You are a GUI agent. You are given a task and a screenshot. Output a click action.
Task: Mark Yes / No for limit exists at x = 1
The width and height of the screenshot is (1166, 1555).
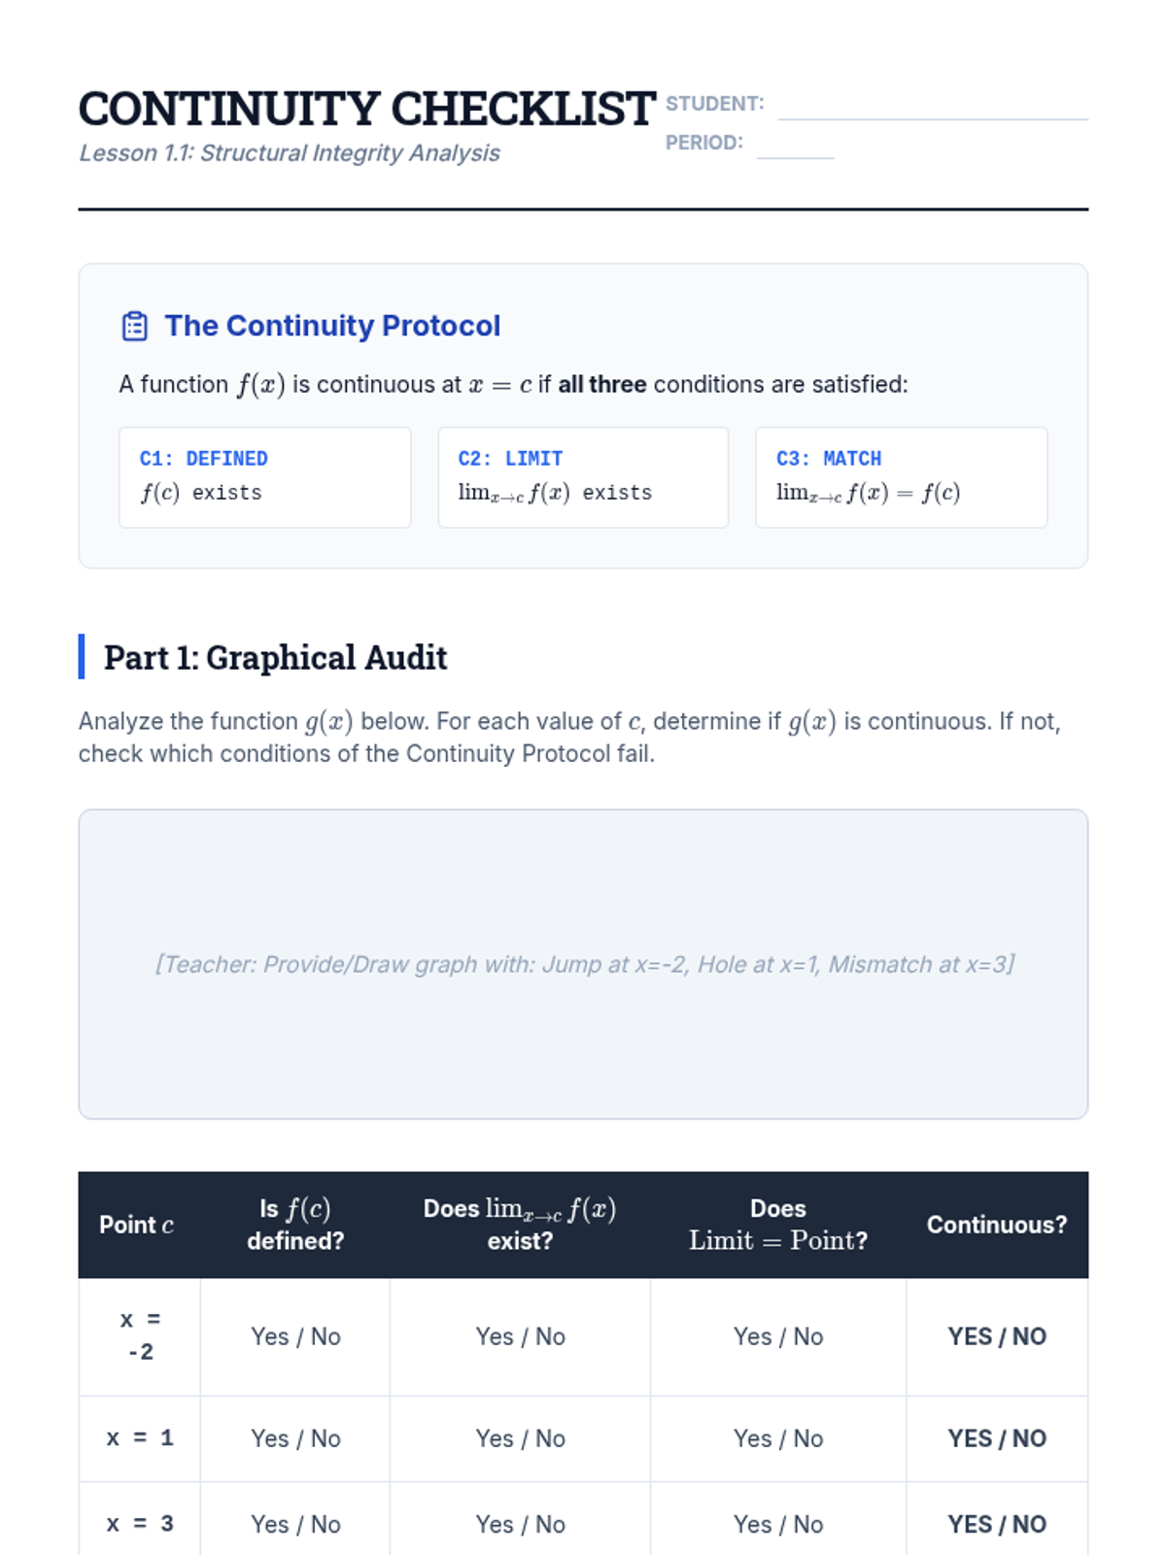[520, 1438]
